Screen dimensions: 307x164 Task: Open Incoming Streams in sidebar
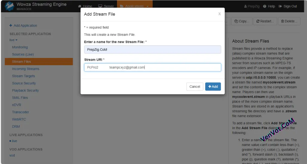(x=25, y=69)
